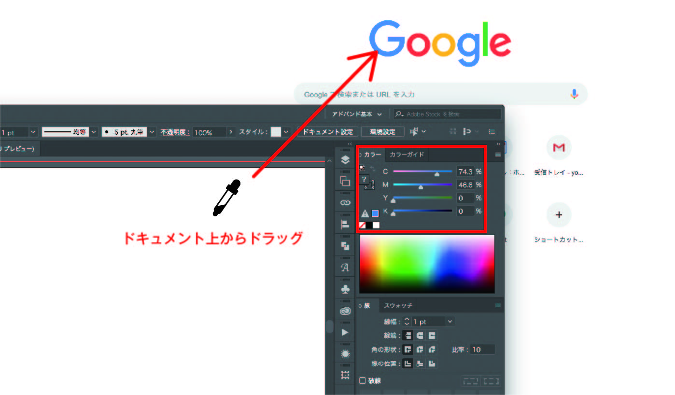Open the Appearance circle panel icon

coord(345,354)
